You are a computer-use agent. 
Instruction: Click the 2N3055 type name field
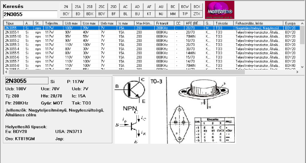click(27, 81)
